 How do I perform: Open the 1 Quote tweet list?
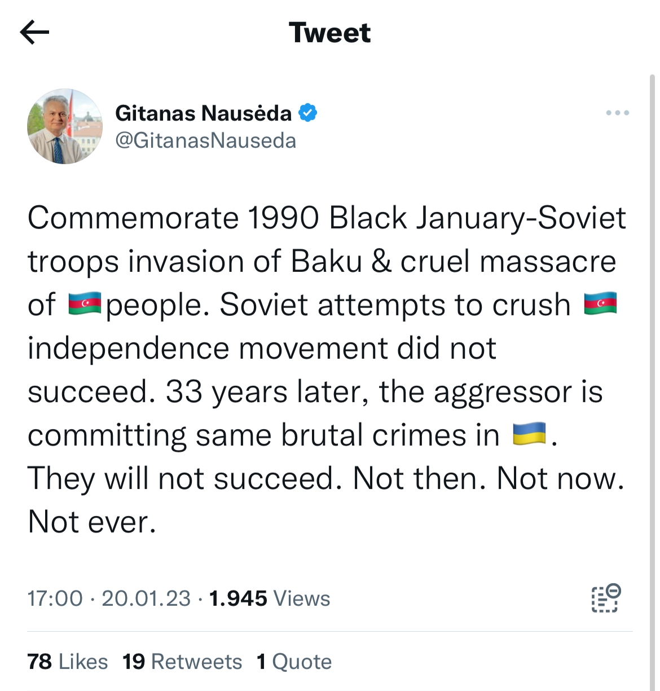pyautogui.click(x=294, y=662)
